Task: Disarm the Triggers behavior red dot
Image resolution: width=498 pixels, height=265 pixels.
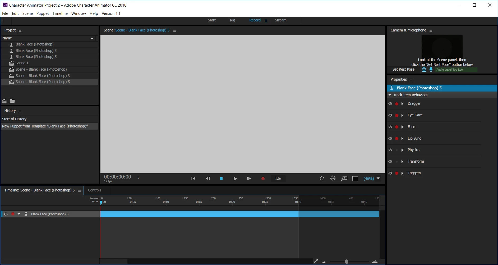Action: [397, 173]
